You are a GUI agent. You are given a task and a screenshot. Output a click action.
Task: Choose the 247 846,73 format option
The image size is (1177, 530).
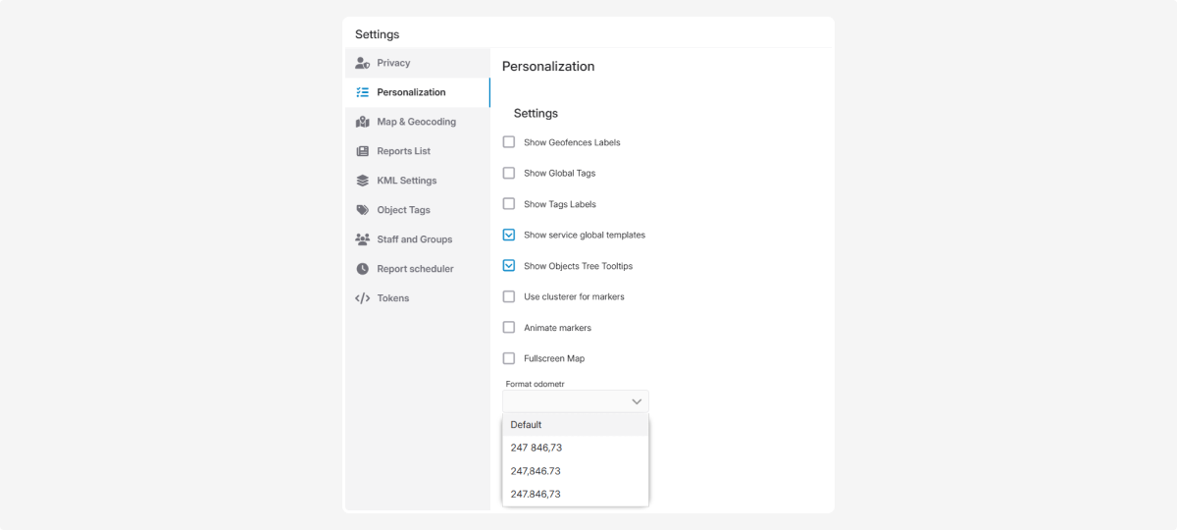coord(537,448)
